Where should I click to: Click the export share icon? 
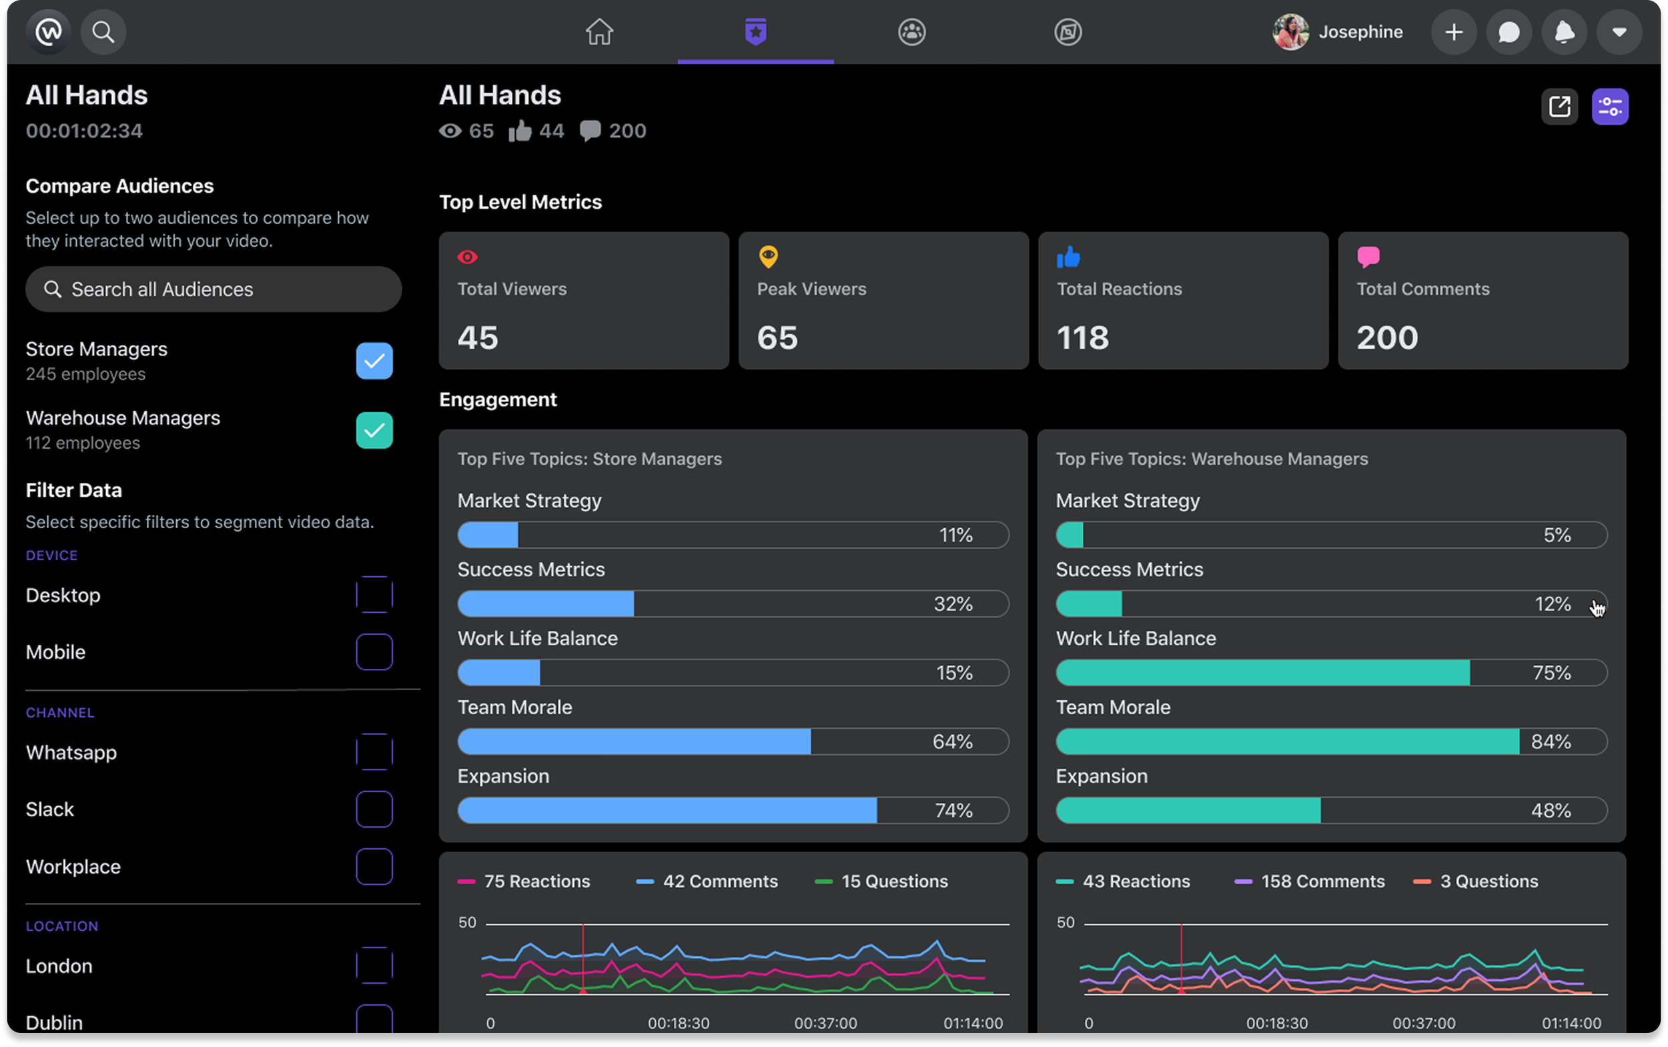point(1559,107)
